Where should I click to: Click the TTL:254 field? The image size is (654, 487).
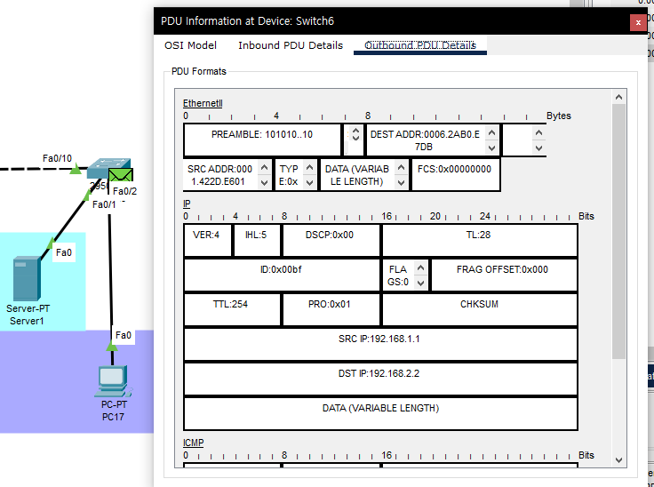pyautogui.click(x=232, y=309)
